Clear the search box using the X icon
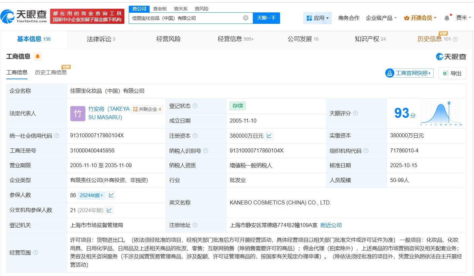This screenshot has width=474, height=276. tap(245, 18)
